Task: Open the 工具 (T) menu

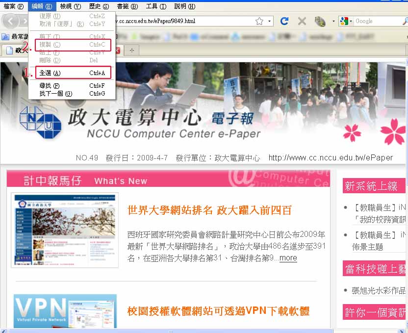Action: [x=156, y=6]
